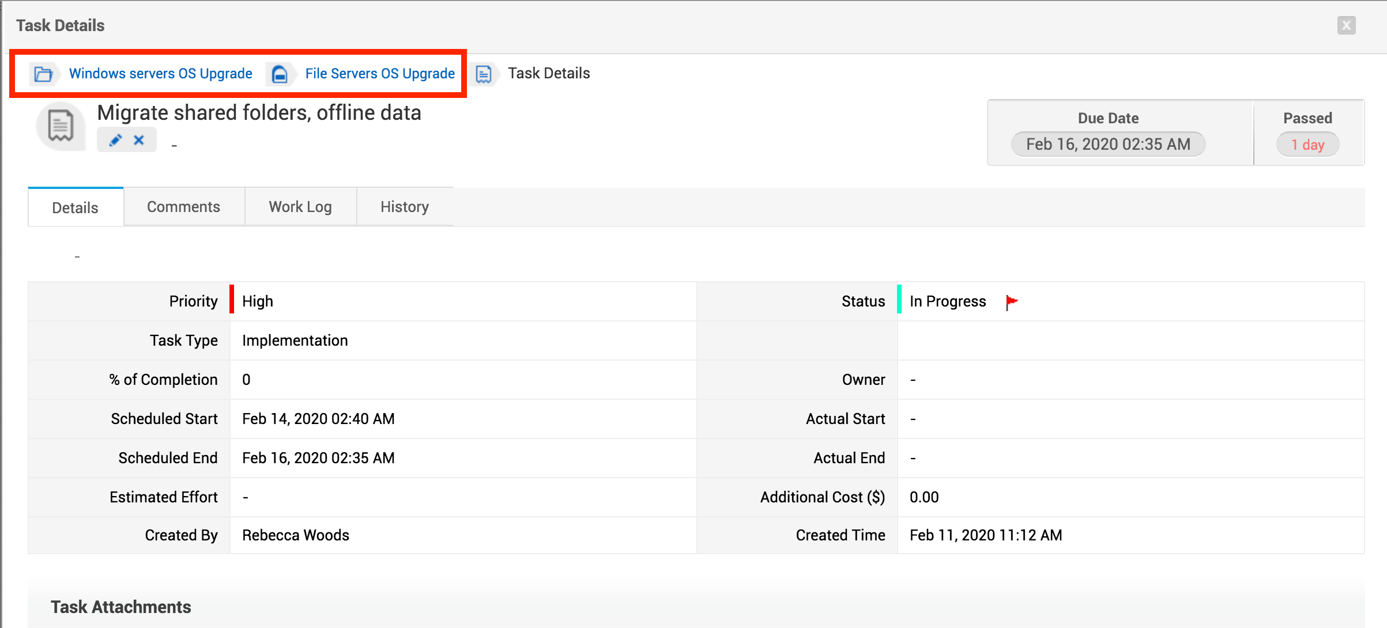This screenshot has height=628, width=1387.
Task: Click the teal In Progress status bar
Action: 899,300
